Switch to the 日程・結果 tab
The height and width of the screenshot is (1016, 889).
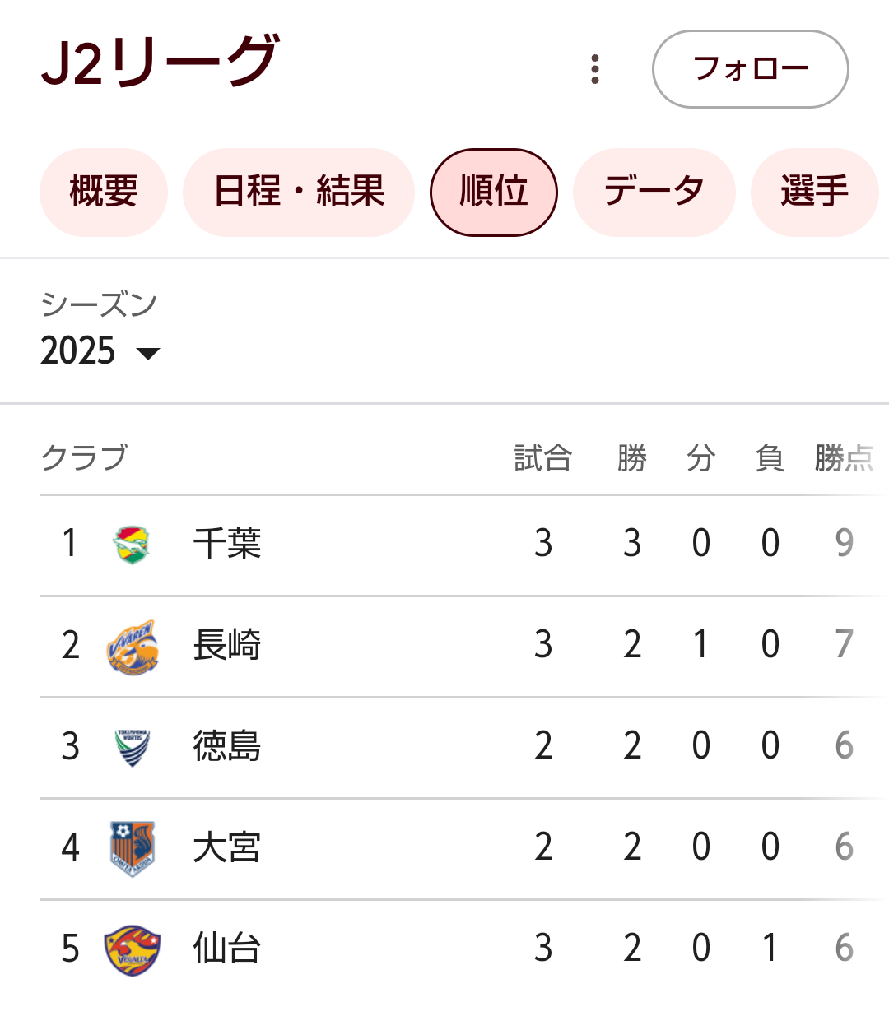coord(299,192)
